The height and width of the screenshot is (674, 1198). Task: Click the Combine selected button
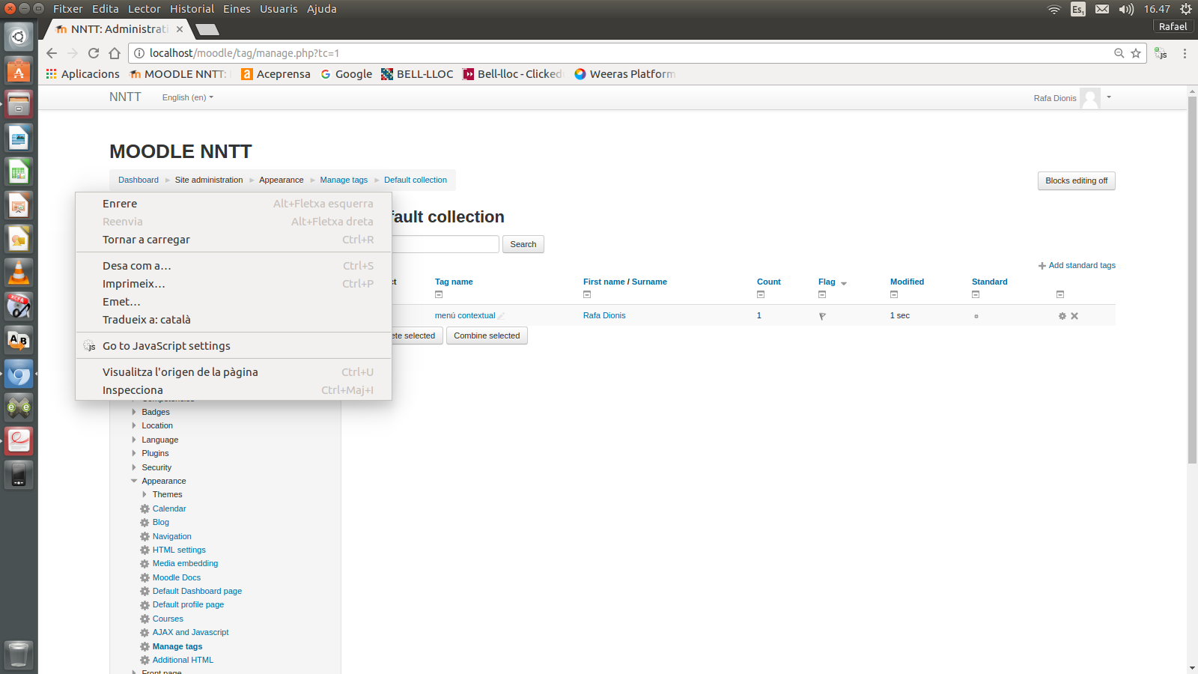487,336
